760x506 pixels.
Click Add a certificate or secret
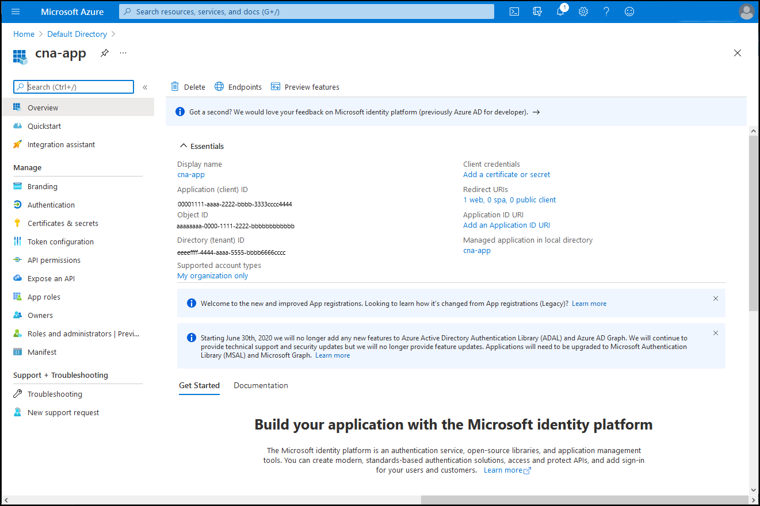pos(506,174)
